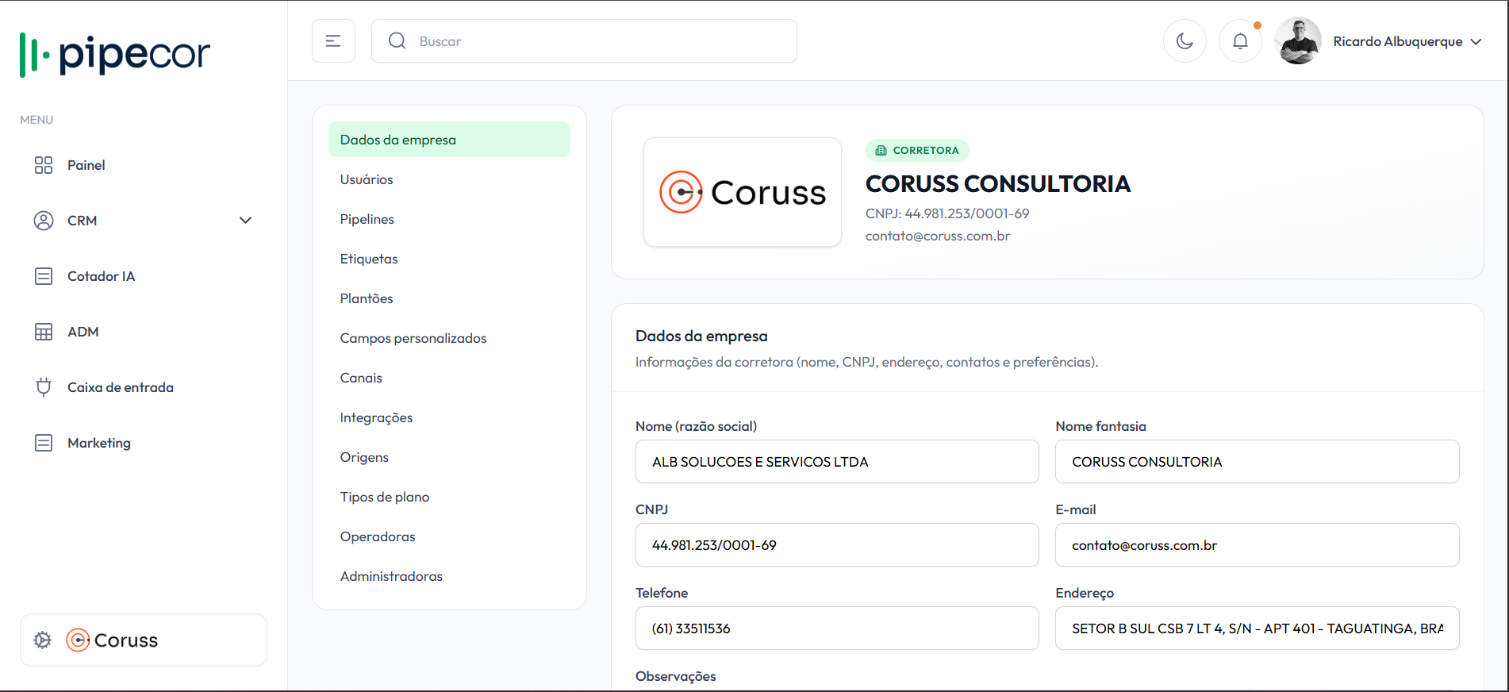Collapse sidebar with hamburger menu icon

[x=333, y=41]
